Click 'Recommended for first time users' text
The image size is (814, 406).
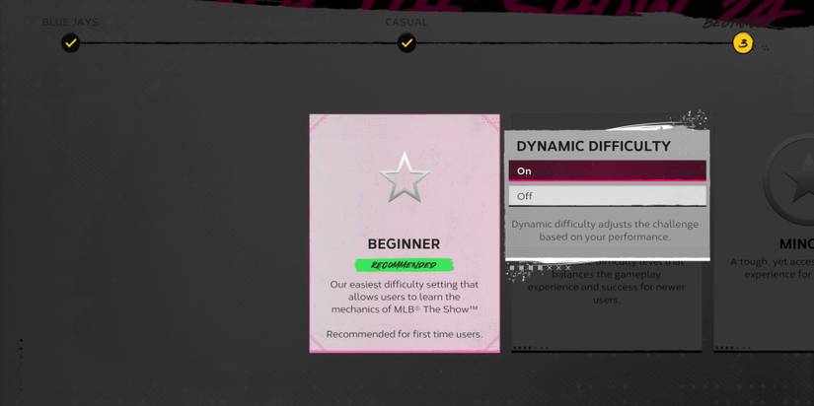[x=404, y=334]
